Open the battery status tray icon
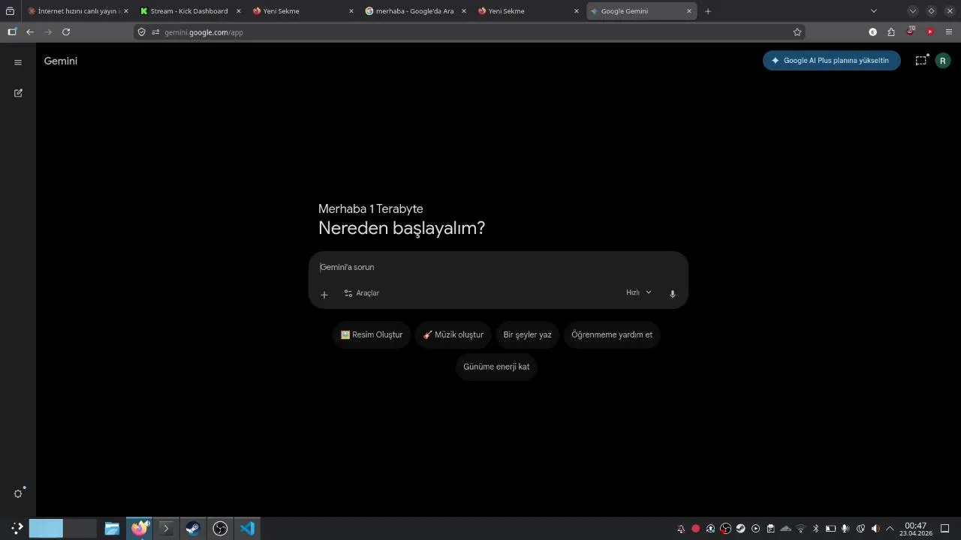 tap(830, 529)
